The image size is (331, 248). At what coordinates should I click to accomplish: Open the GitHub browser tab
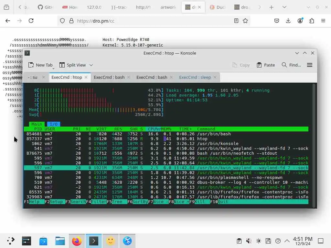(45, 7)
